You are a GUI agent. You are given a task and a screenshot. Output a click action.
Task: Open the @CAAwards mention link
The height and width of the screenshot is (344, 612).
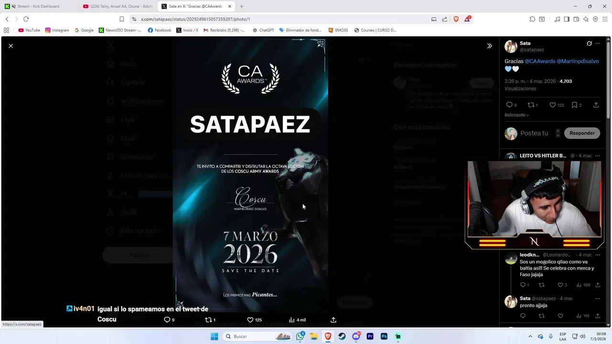[540, 61]
